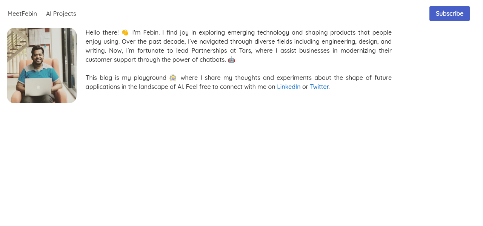Click the word "Tars" in the intro

click(x=245, y=50)
